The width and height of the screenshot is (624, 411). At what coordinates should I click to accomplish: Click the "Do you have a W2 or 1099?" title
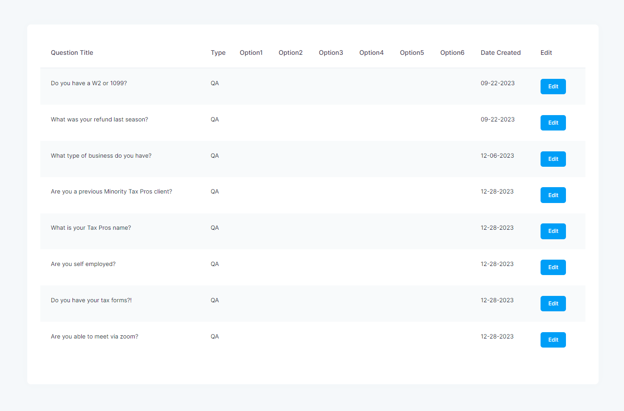[x=89, y=83]
